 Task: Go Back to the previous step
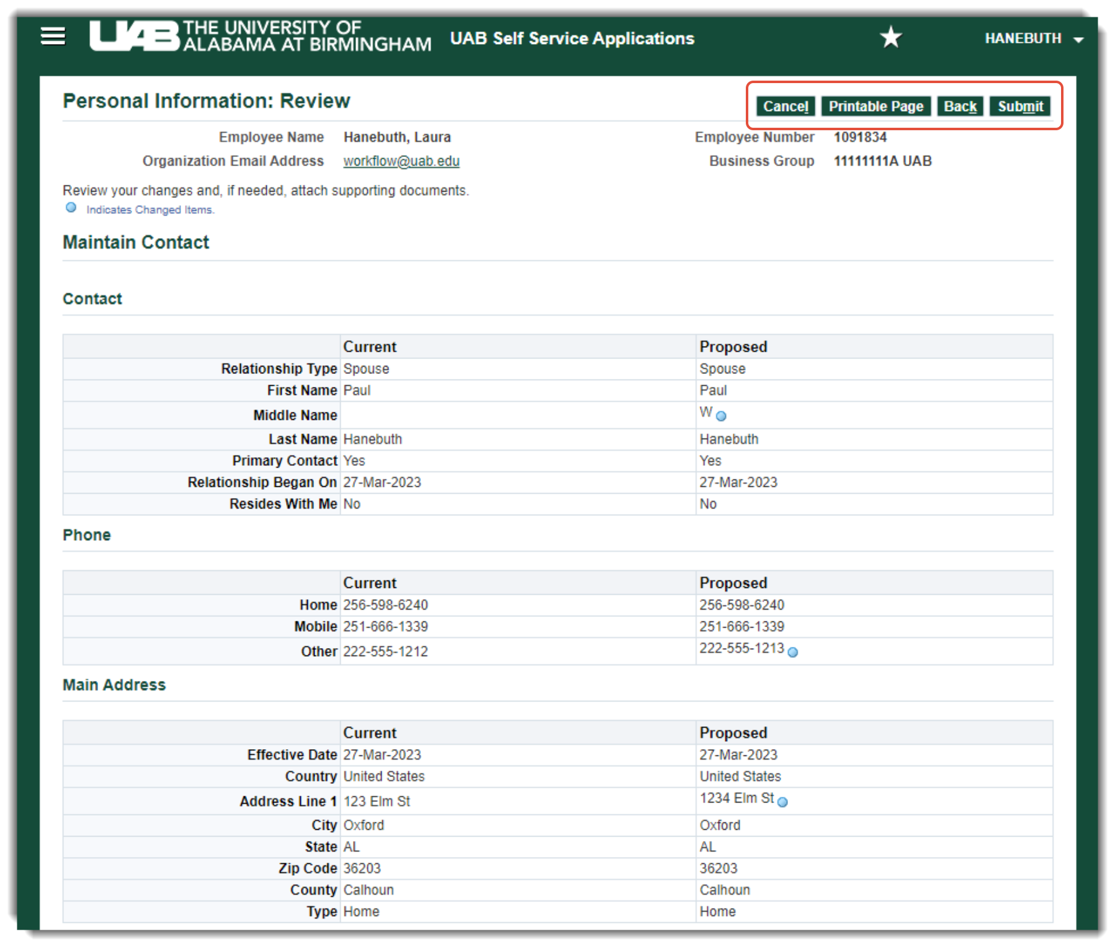click(960, 106)
